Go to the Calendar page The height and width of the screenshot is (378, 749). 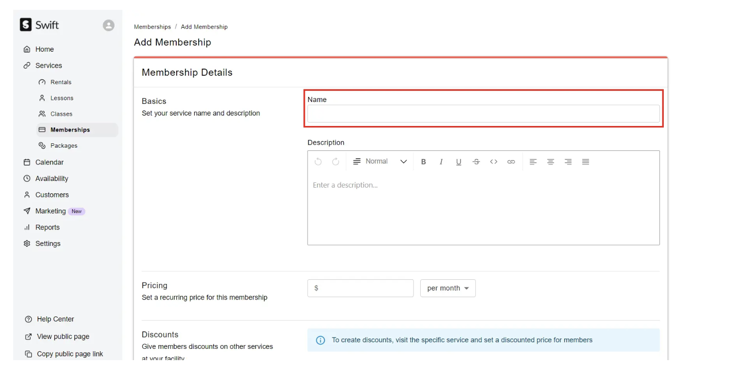point(49,162)
